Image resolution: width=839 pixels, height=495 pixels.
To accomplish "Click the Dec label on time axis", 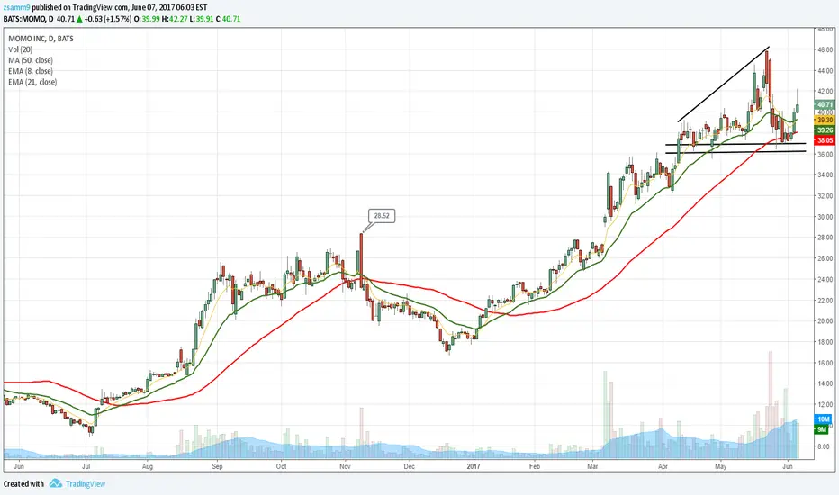I will tap(410, 466).
